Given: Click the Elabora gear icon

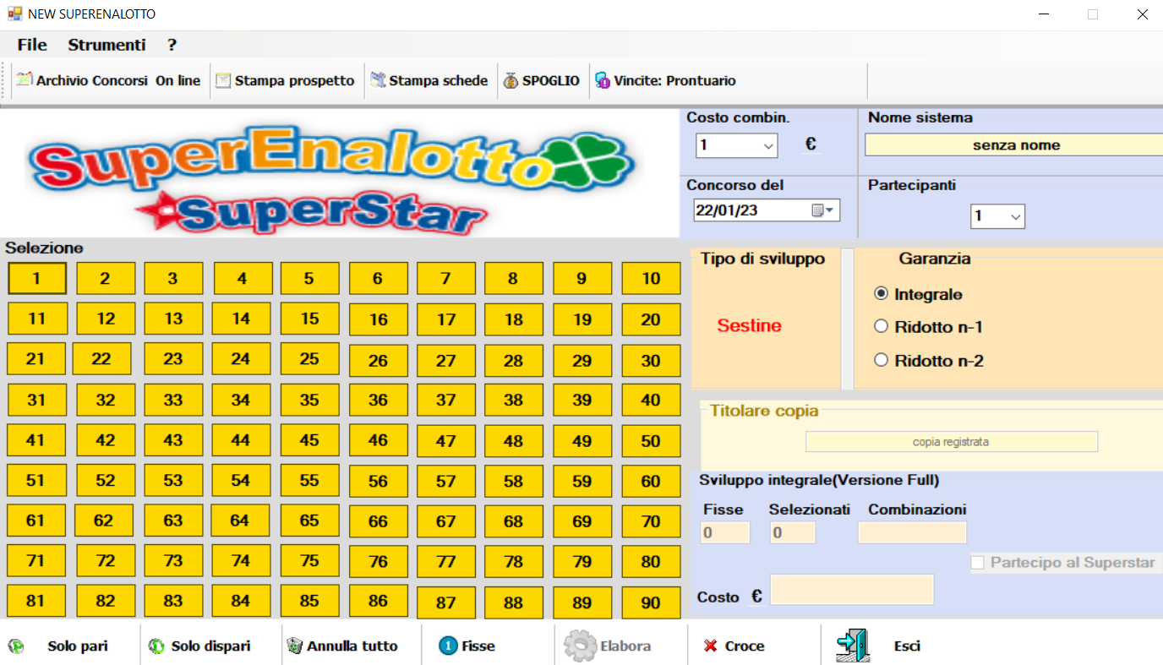Looking at the screenshot, I should (x=580, y=646).
